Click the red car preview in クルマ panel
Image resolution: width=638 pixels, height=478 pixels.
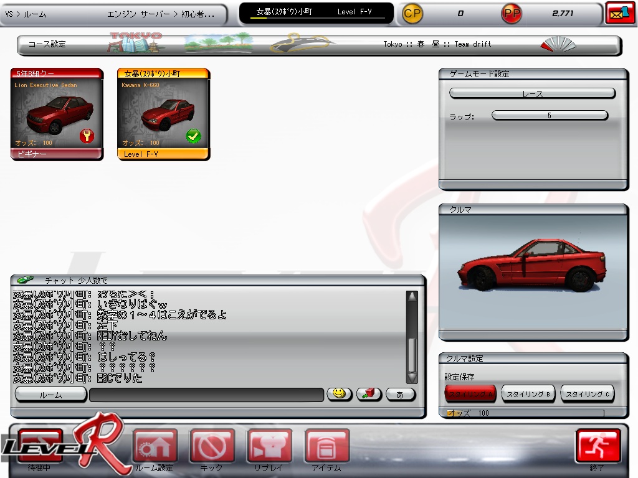click(532, 265)
